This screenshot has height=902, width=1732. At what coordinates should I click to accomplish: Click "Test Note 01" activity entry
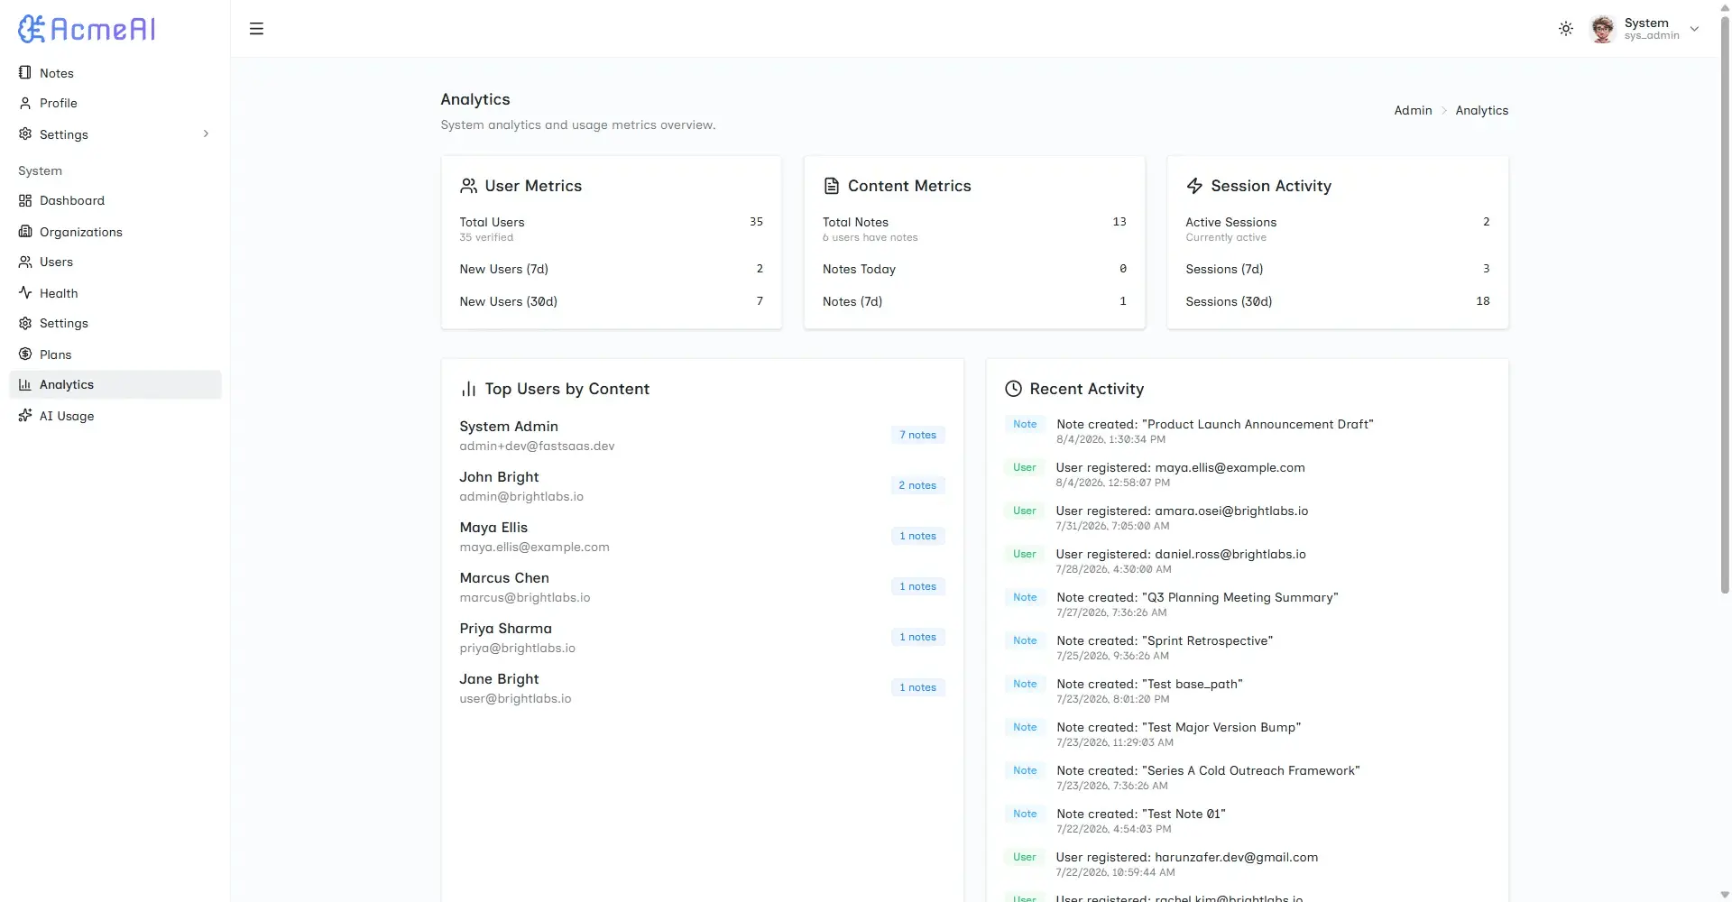pos(1141,814)
